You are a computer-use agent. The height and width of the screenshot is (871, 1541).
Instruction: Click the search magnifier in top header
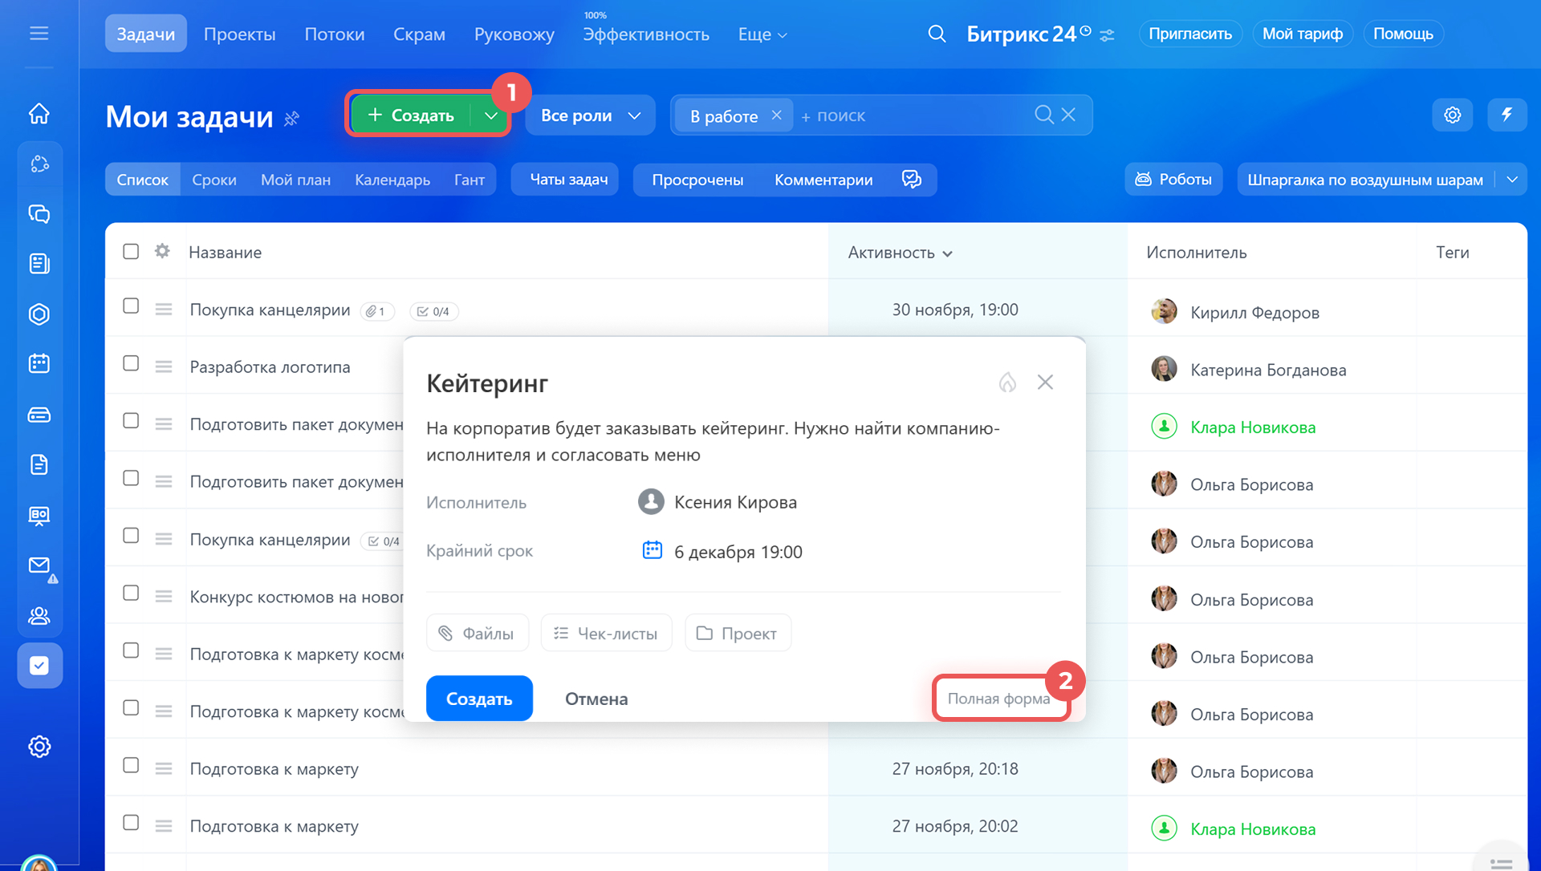(x=937, y=34)
